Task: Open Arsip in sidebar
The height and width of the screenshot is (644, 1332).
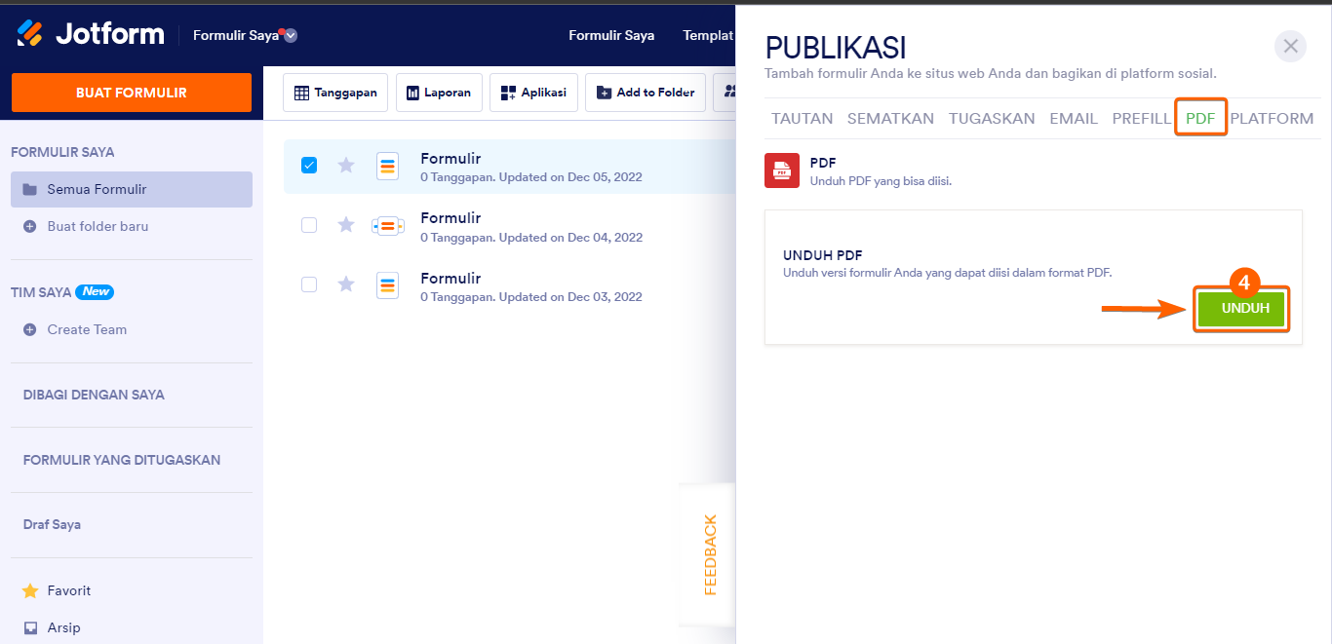Action: tap(63, 627)
